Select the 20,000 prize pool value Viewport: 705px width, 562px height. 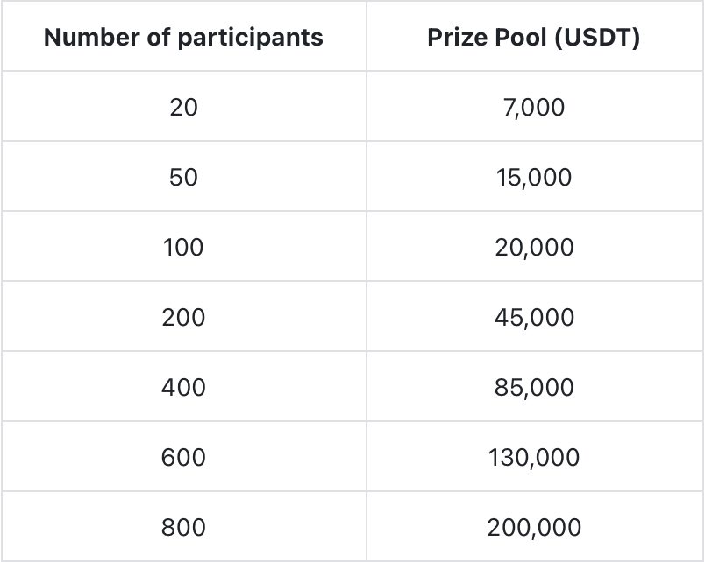(x=533, y=247)
